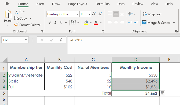Open the font size dropdown
Image resolution: width=180 pixels, height=105 pixels.
(89, 14)
